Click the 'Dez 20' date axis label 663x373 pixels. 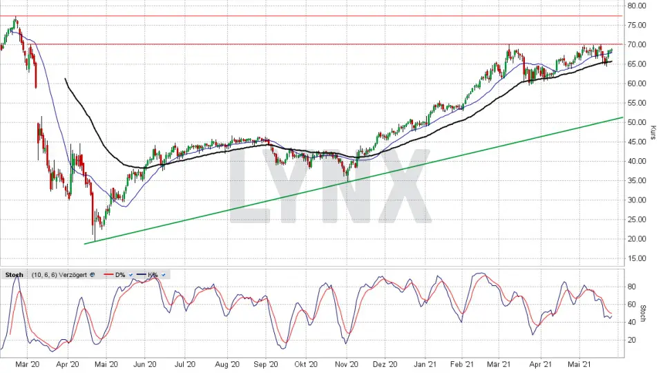pyautogui.click(x=385, y=364)
